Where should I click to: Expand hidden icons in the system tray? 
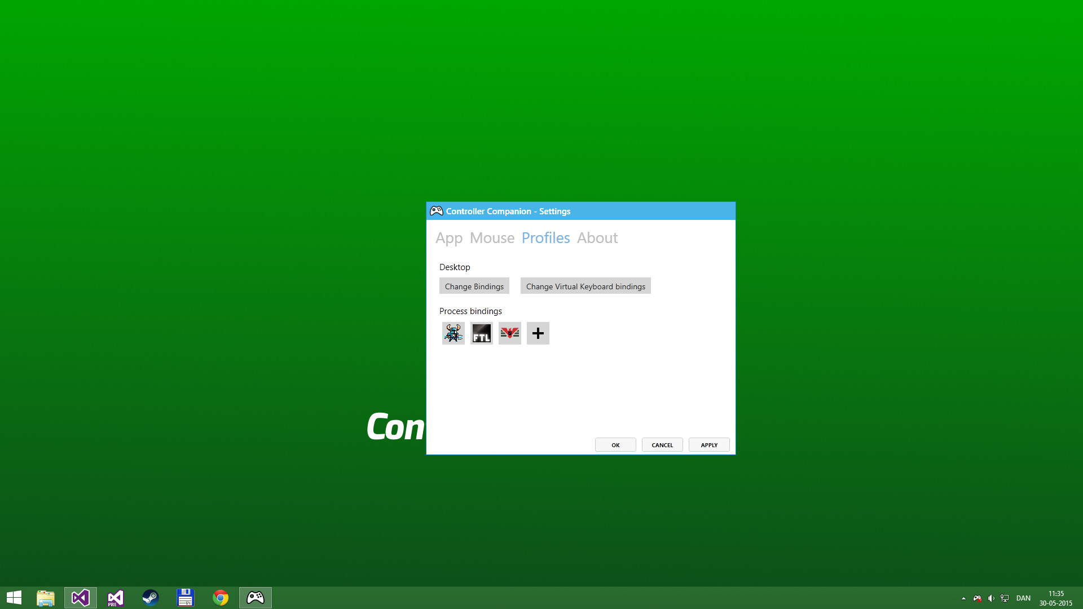tap(963, 598)
